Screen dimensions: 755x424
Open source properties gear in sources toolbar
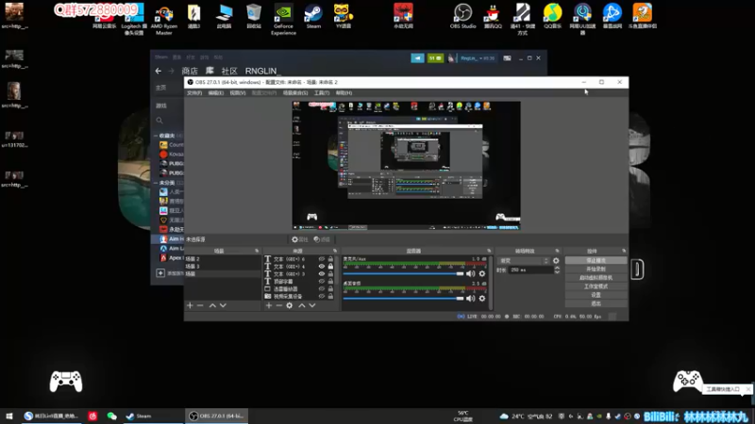[x=290, y=305]
